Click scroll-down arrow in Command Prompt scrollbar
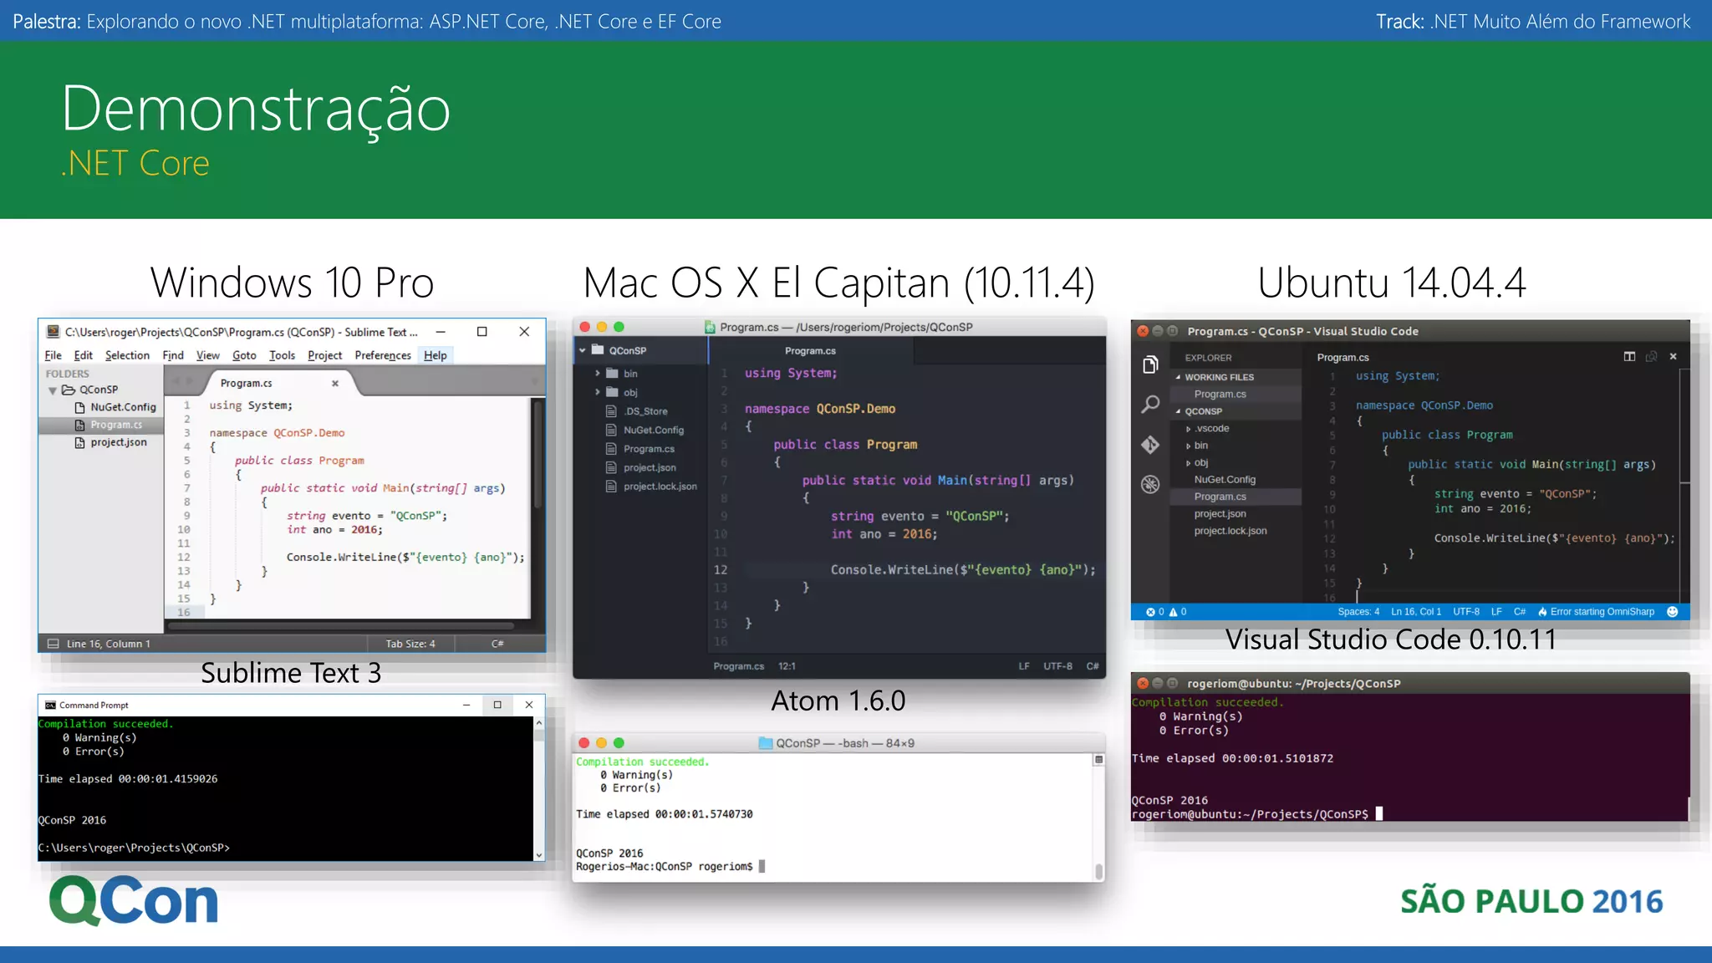The height and width of the screenshot is (963, 1712). 538,854
